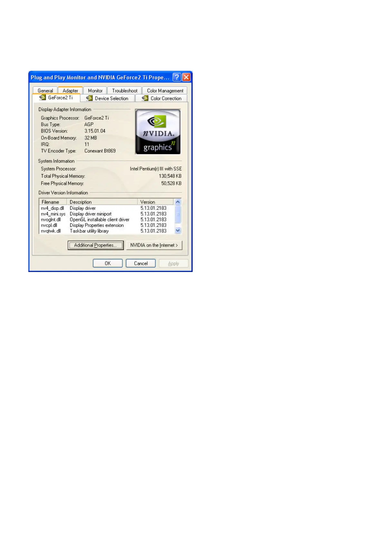Screen dimensions: 384x542
Task: Click the Apply button
Action: tap(173, 263)
